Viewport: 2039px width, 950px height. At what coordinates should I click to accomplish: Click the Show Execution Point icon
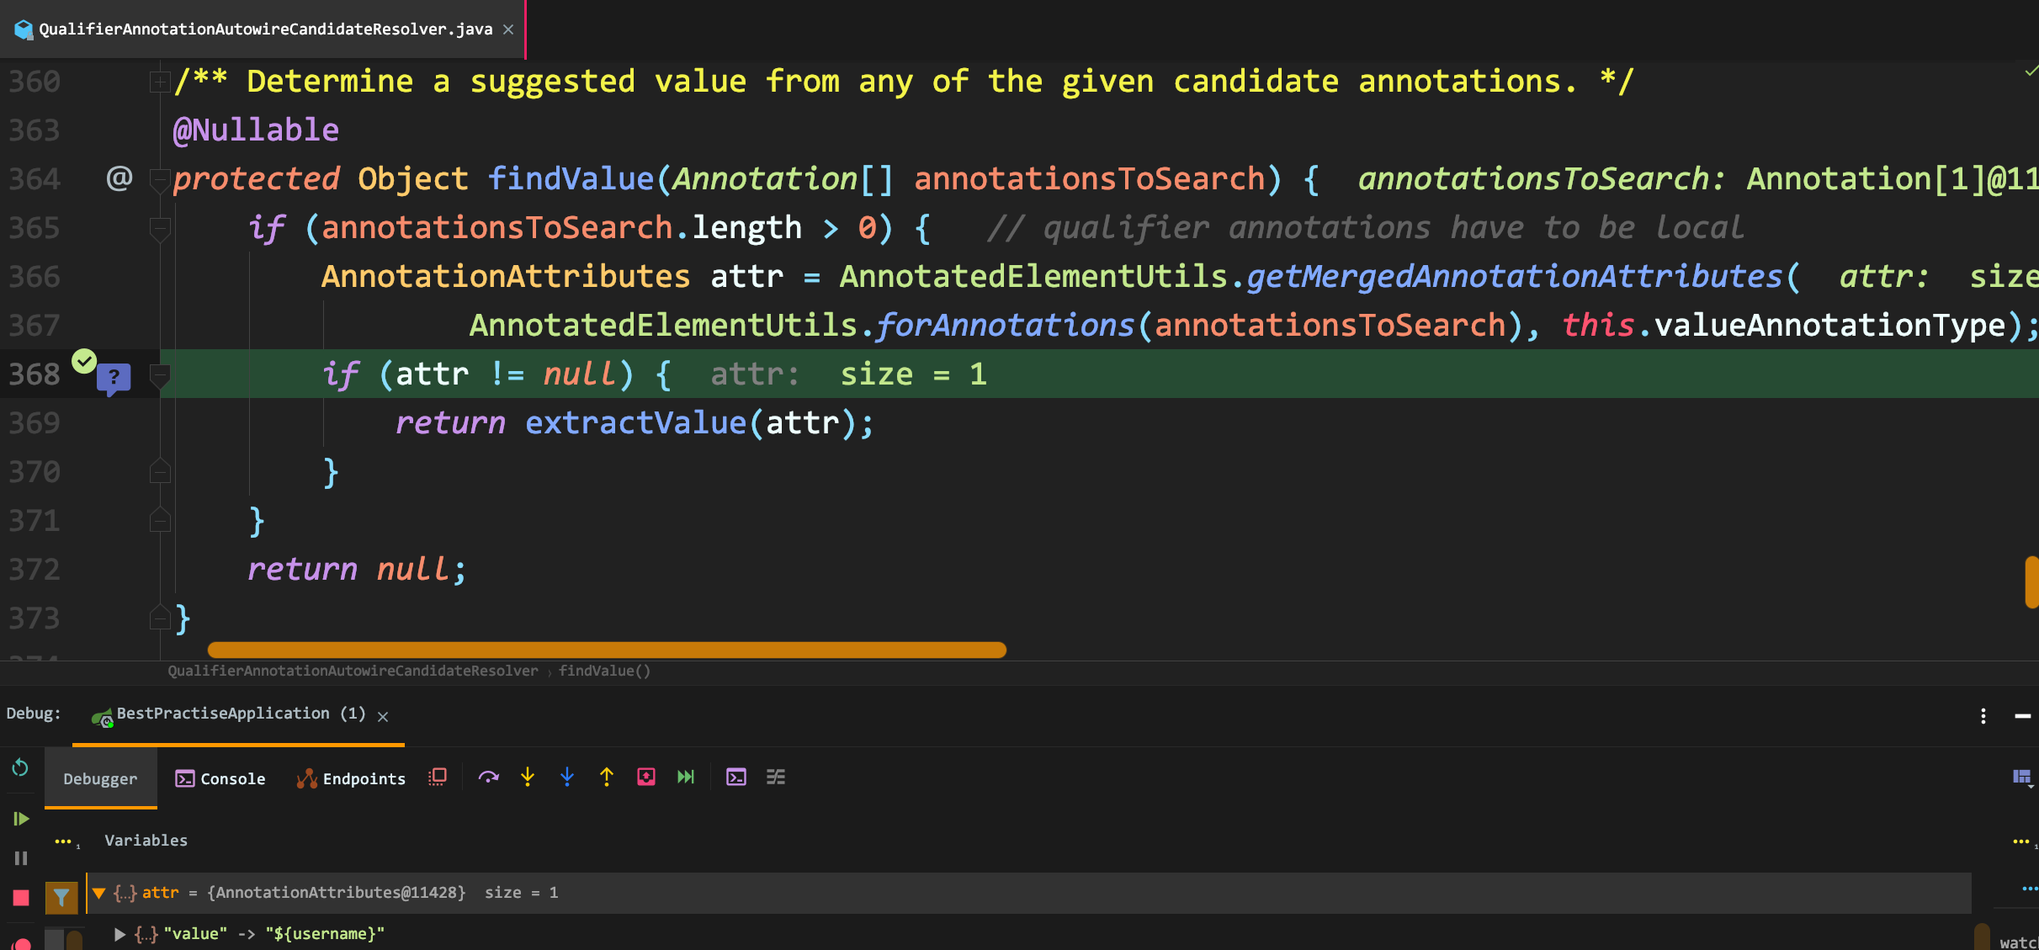(438, 778)
